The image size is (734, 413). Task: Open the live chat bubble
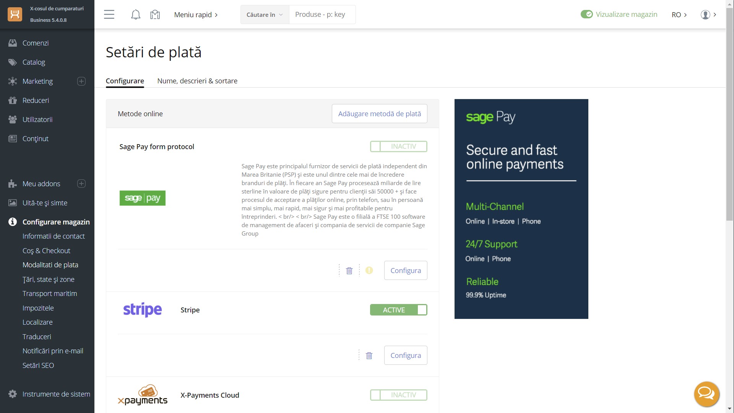(x=706, y=393)
